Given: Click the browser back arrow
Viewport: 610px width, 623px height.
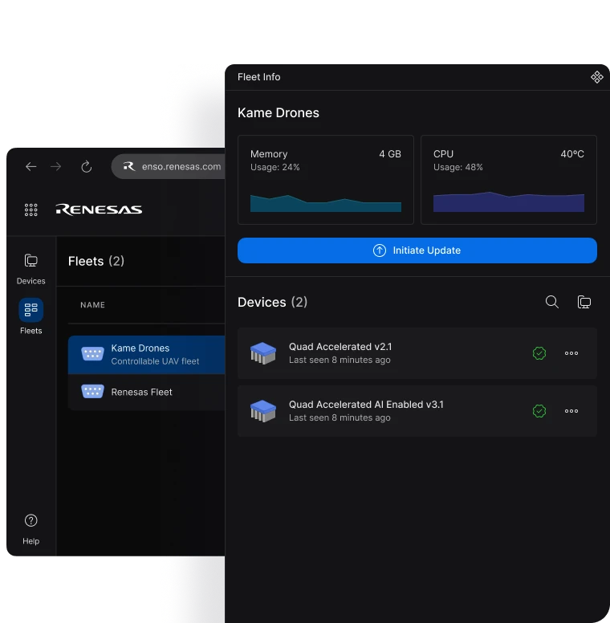Looking at the screenshot, I should pyautogui.click(x=31, y=167).
